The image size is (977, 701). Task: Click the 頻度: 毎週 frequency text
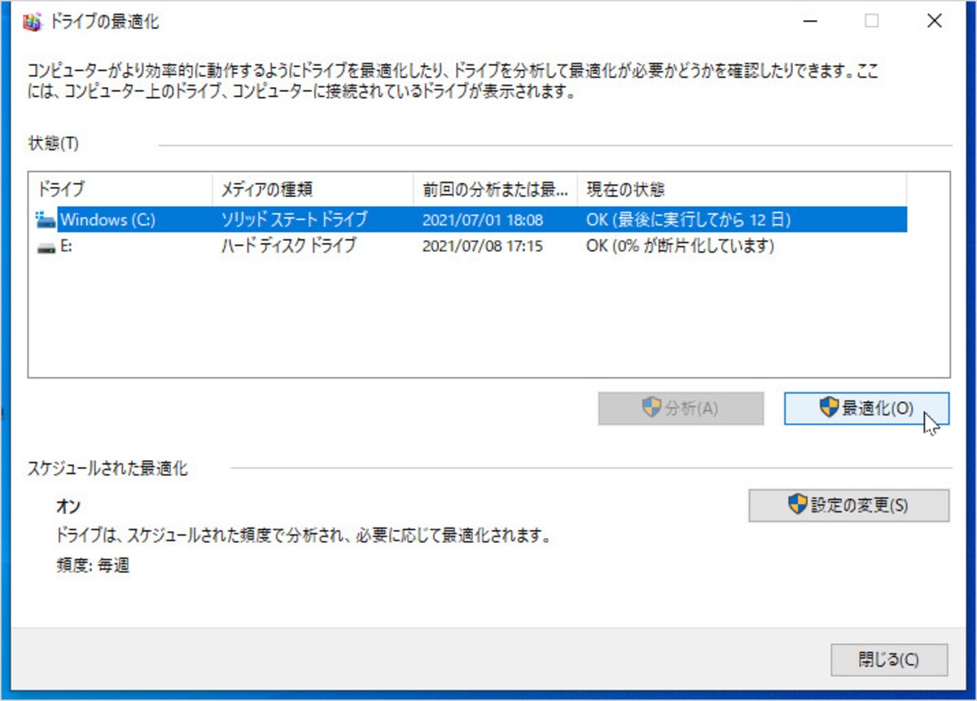click(x=92, y=566)
